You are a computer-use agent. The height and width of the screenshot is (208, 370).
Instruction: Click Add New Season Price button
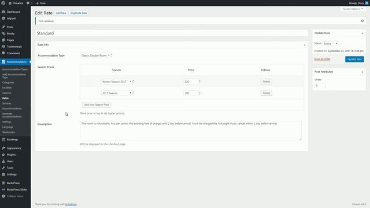point(97,105)
